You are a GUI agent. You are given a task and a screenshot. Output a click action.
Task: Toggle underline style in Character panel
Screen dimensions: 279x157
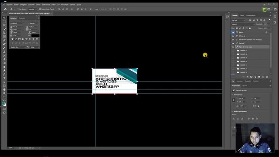coord(33,39)
